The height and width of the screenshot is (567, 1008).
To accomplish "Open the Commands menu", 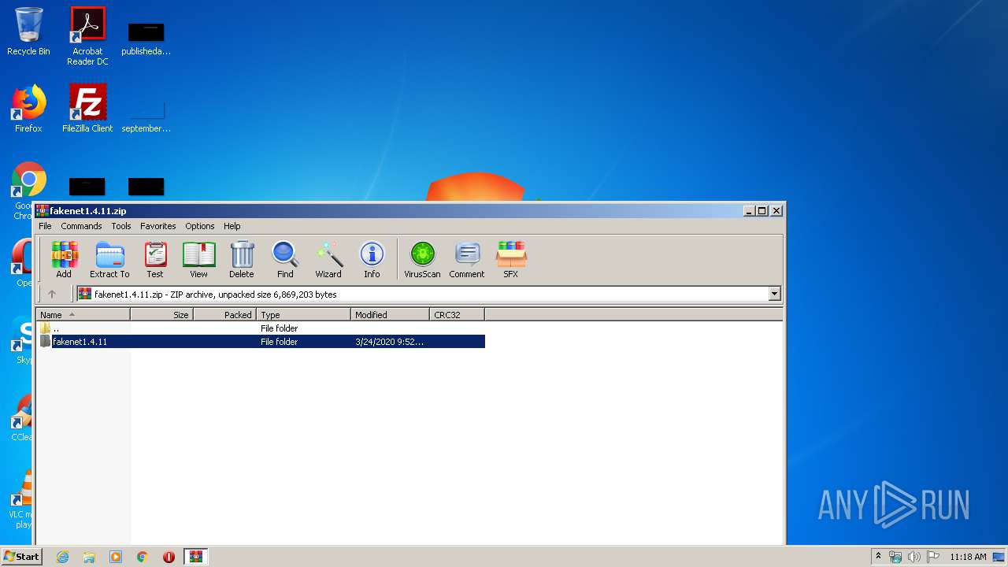I will [81, 226].
